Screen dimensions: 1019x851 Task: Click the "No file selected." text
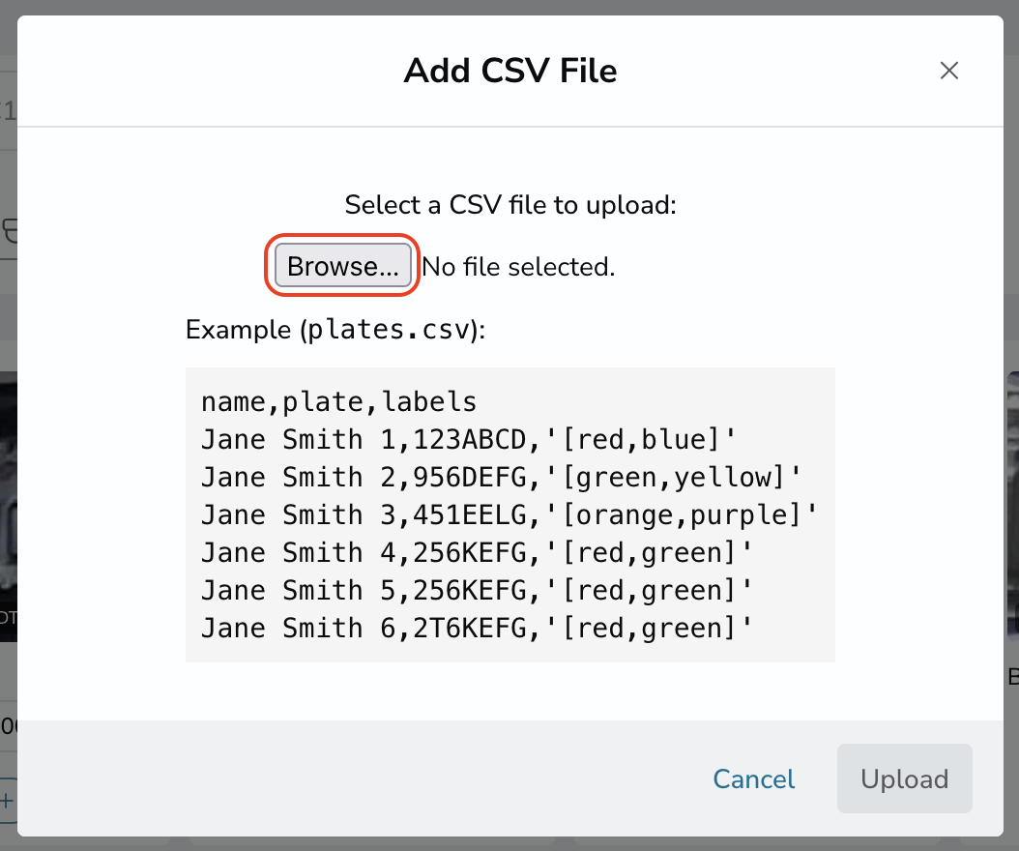[518, 267]
